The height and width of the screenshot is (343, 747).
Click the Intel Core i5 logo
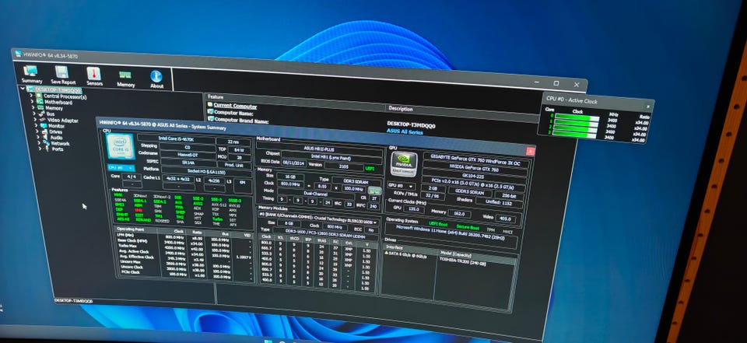121,149
